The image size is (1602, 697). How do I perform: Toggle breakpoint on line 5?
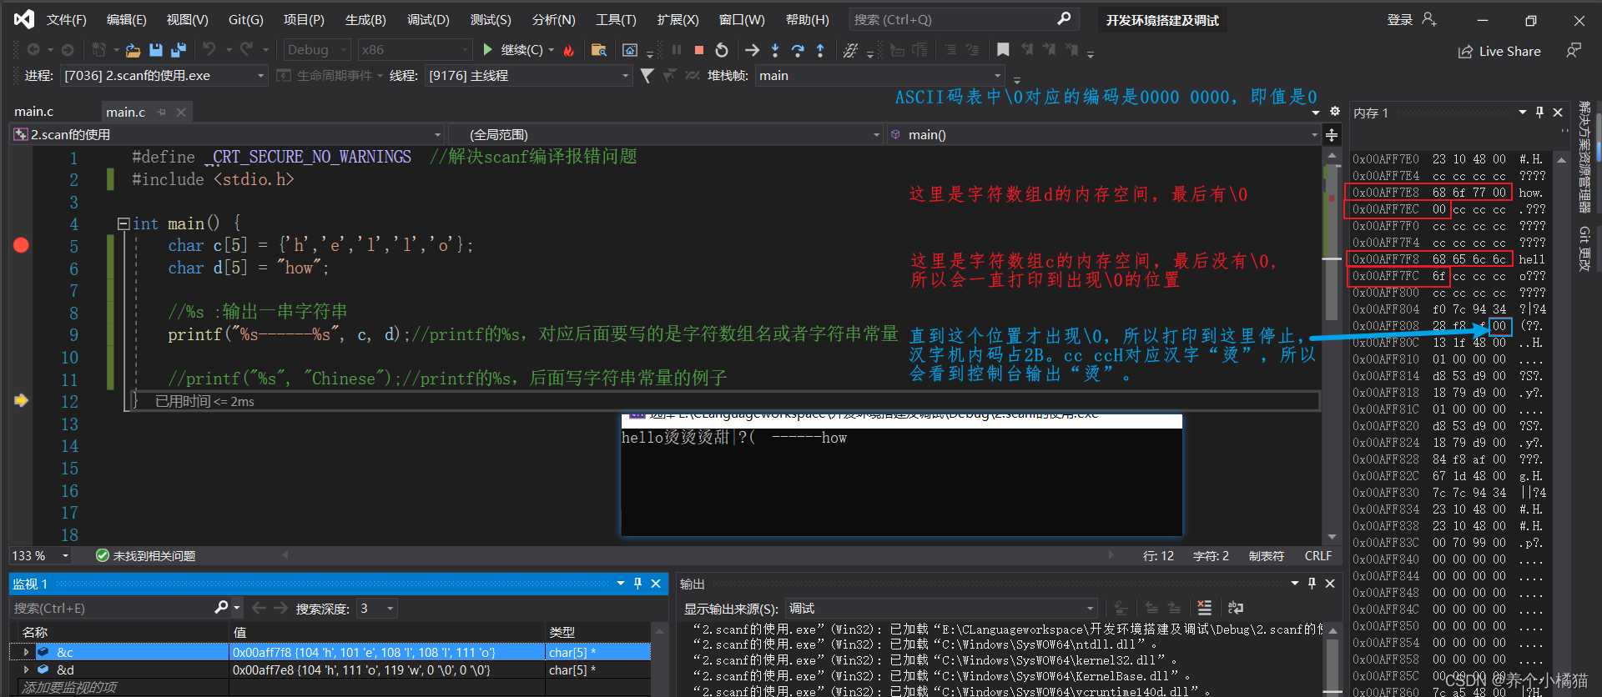pos(21,245)
